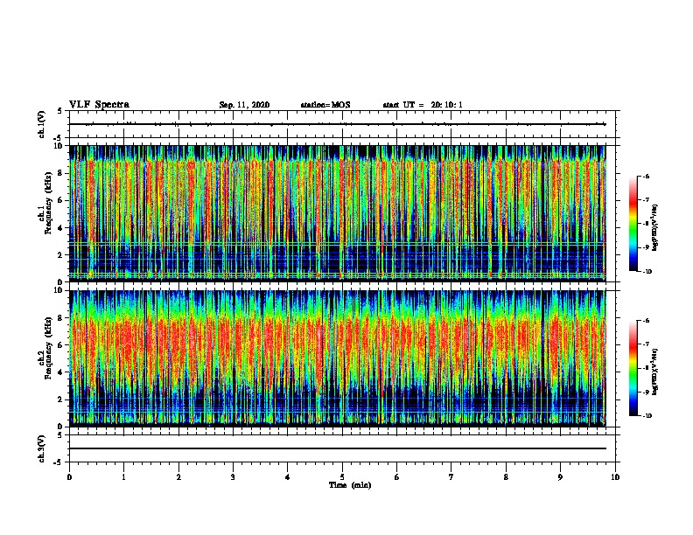Viewport: 693px width, 535px height.
Task: Click the ch.2 'Frequency (kHz)' axis label
Action: (48, 348)
